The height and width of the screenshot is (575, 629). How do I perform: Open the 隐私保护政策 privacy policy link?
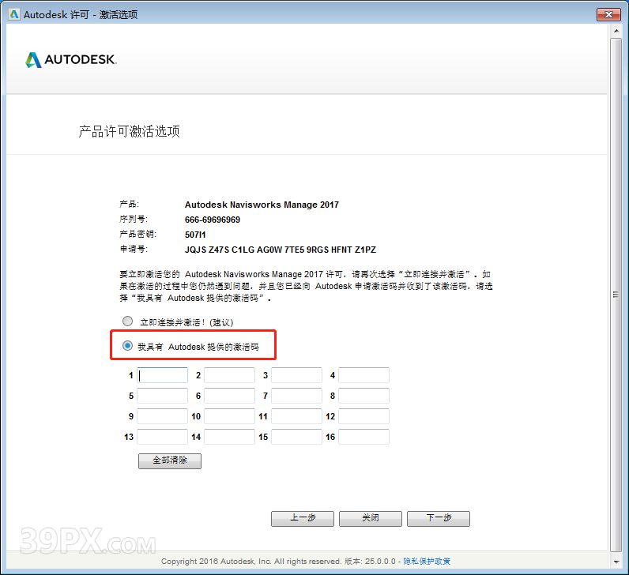click(427, 561)
